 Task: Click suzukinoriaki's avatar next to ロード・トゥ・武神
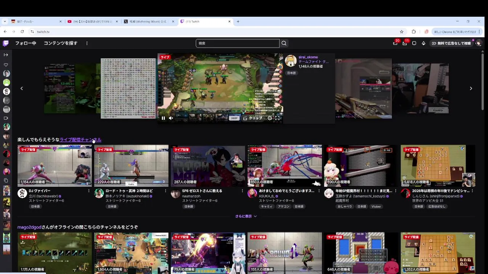(x=99, y=193)
